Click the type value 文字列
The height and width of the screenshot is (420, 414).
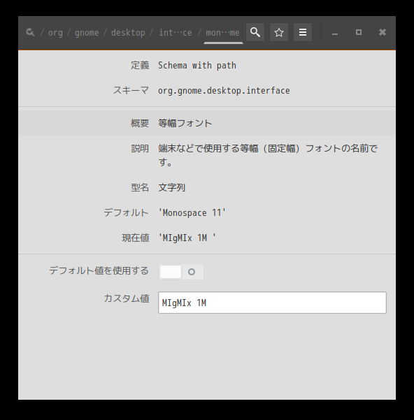(171, 187)
